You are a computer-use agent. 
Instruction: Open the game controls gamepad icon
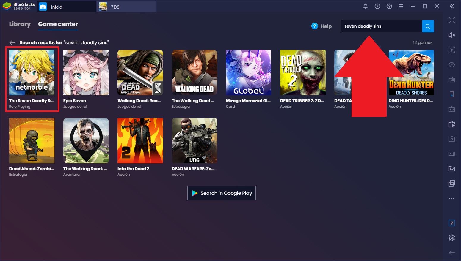coord(452,109)
